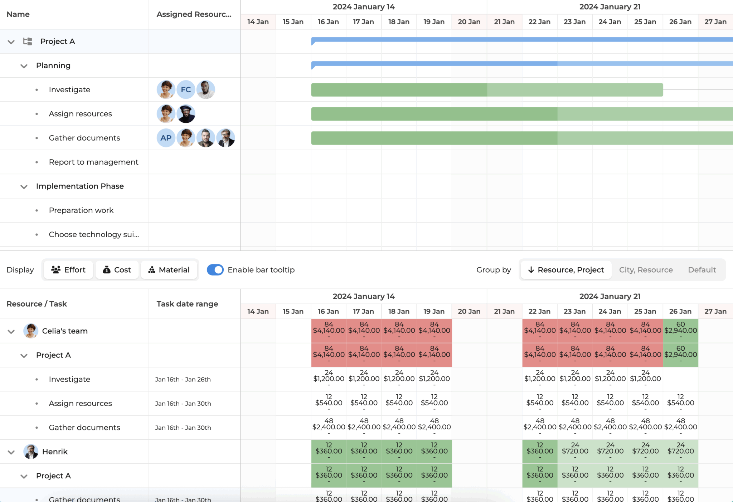Click the last avatar on Investigate row
733x502 pixels.
click(206, 89)
